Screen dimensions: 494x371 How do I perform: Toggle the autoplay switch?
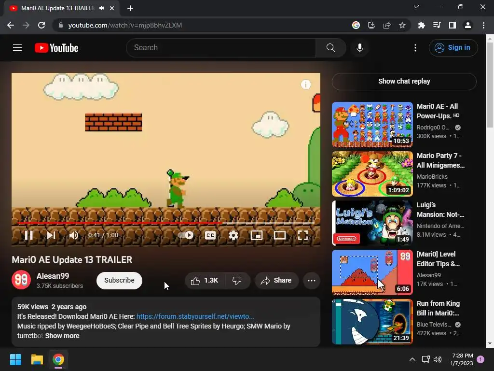point(186,235)
